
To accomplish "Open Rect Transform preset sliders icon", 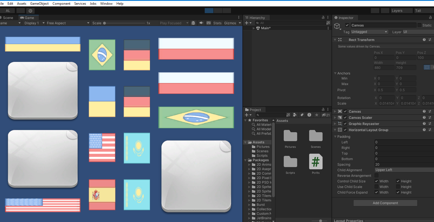I will coord(430,40).
